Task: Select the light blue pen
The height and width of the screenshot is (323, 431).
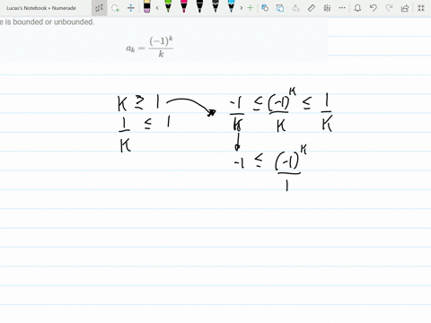Action: [231, 6]
